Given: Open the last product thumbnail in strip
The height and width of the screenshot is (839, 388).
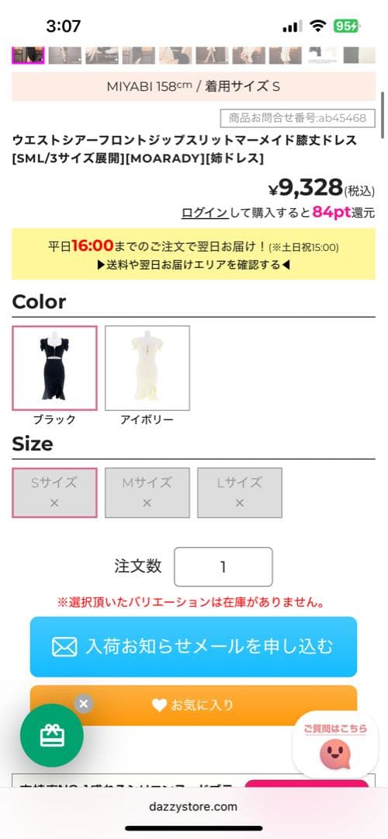Looking at the screenshot, I should coord(359,55).
